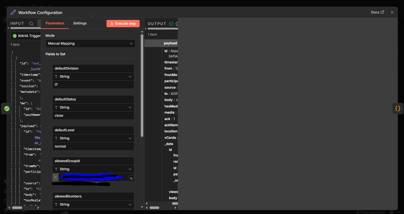The height and width of the screenshot is (214, 404).
Task: Click the orange curly braces node icon
Action: [398, 109]
